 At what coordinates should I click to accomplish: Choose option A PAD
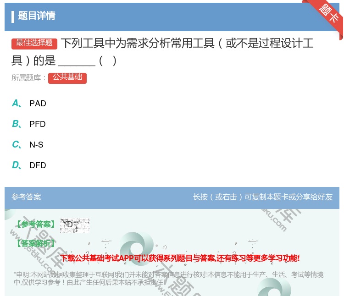coord(29,104)
